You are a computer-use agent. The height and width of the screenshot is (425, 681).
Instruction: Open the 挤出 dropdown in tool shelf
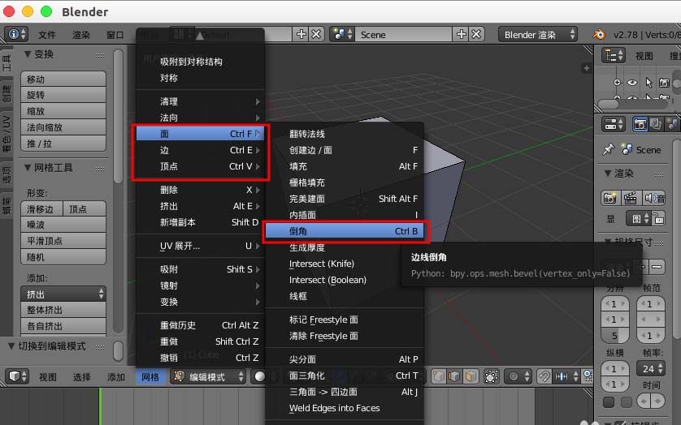point(63,294)
